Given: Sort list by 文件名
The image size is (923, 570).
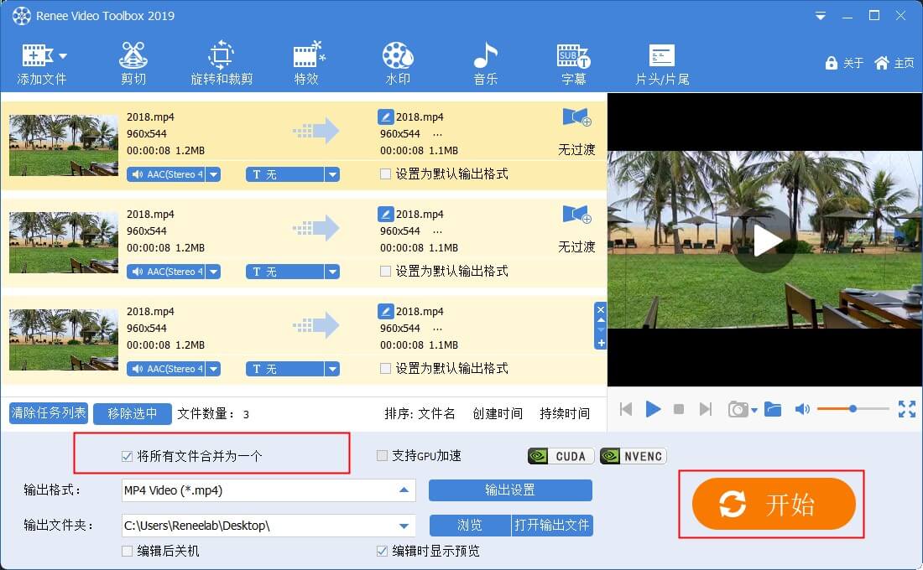Looking at the screenshot, I should [x=436, y=413].
